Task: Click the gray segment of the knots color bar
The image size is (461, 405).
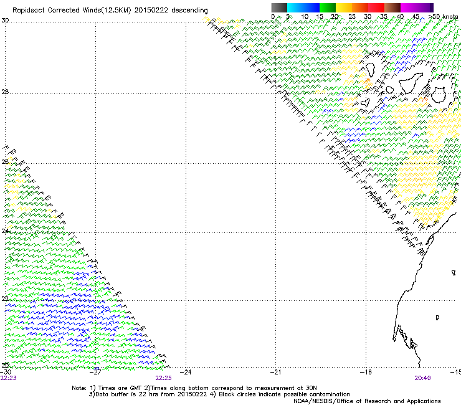Action: click(279, 7)
